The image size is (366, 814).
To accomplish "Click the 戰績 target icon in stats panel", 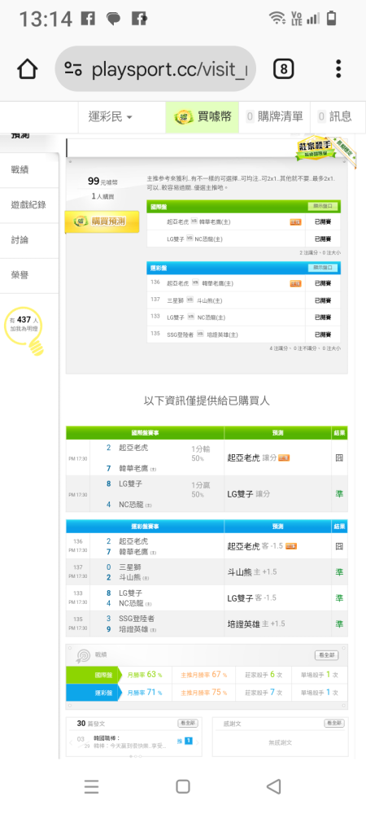I will [83, 655].
